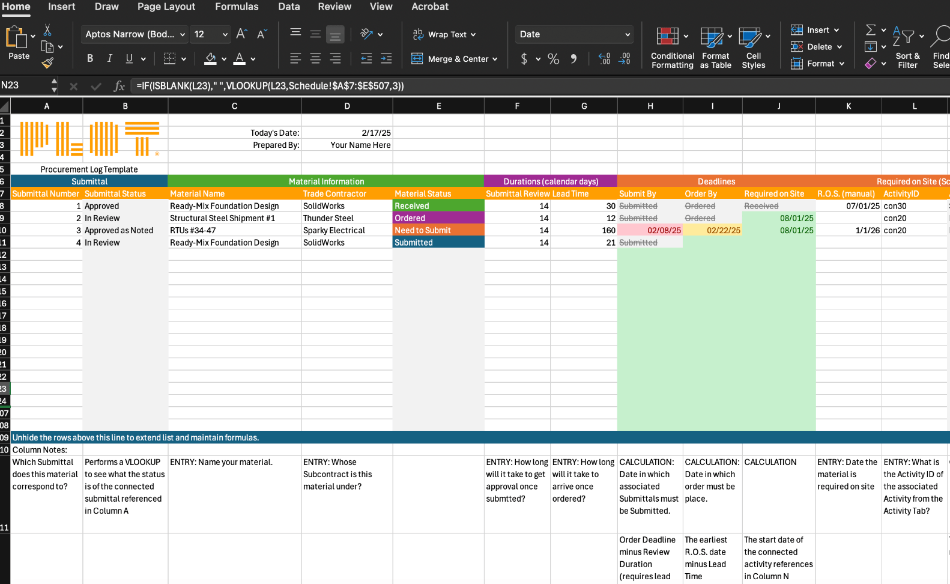Click the Paste button
Image resolution: width=950 pixels, height=584 pixels.
point(17,43)
